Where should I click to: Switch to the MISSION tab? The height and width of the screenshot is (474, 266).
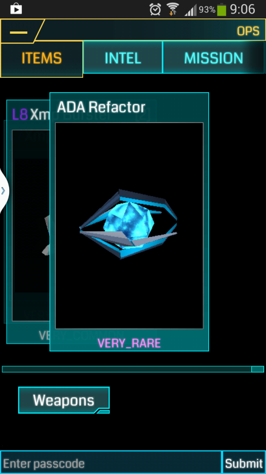pyautogui.click(x=214, y=57)
